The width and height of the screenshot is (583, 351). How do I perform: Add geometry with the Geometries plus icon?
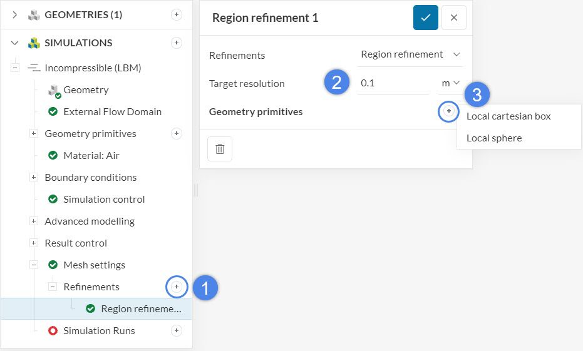coord(177,14)
